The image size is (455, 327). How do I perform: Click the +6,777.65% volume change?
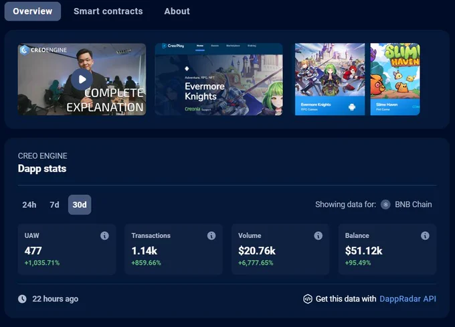(x=256, y=263)
